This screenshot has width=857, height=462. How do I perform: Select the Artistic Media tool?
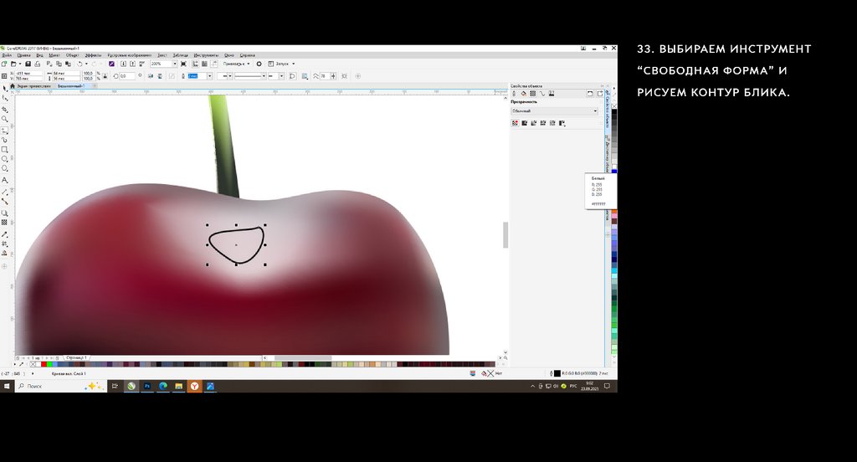5,140
